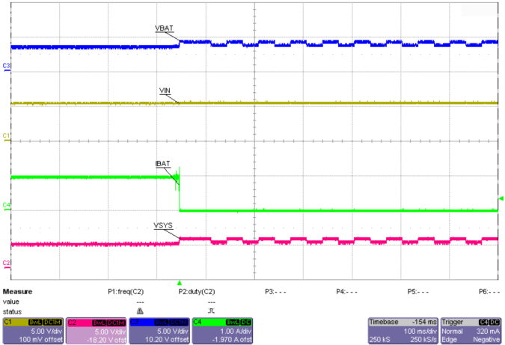Click the P1:freq(C2) measurement label
This screenshot has width=505, height=345.
[126, 292]
